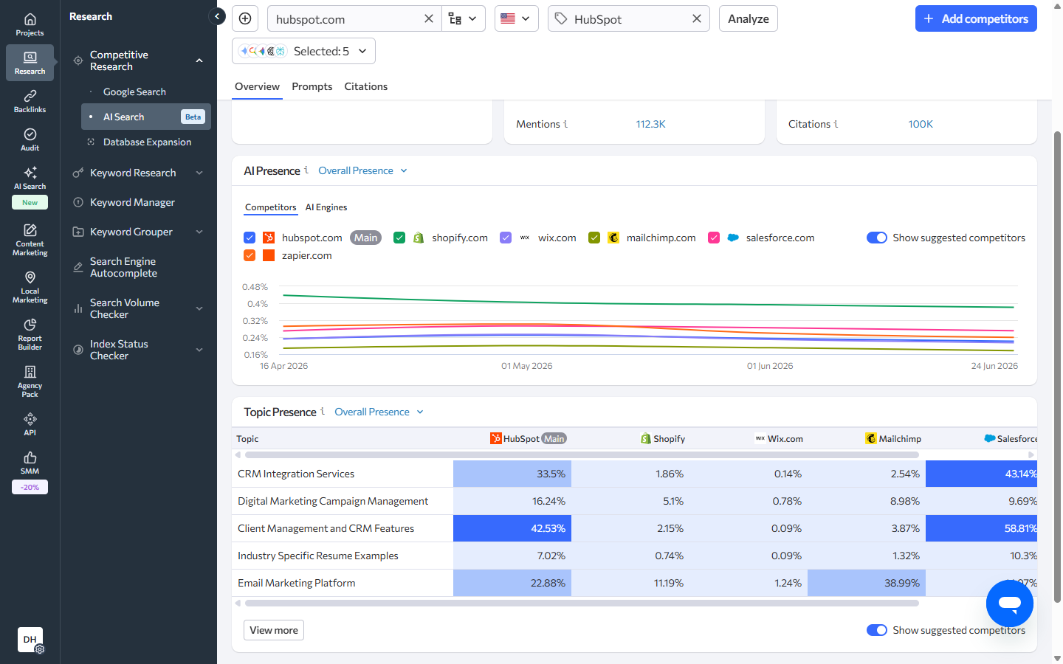
Task: Click the Analyze button
Action: click(749, 18)
